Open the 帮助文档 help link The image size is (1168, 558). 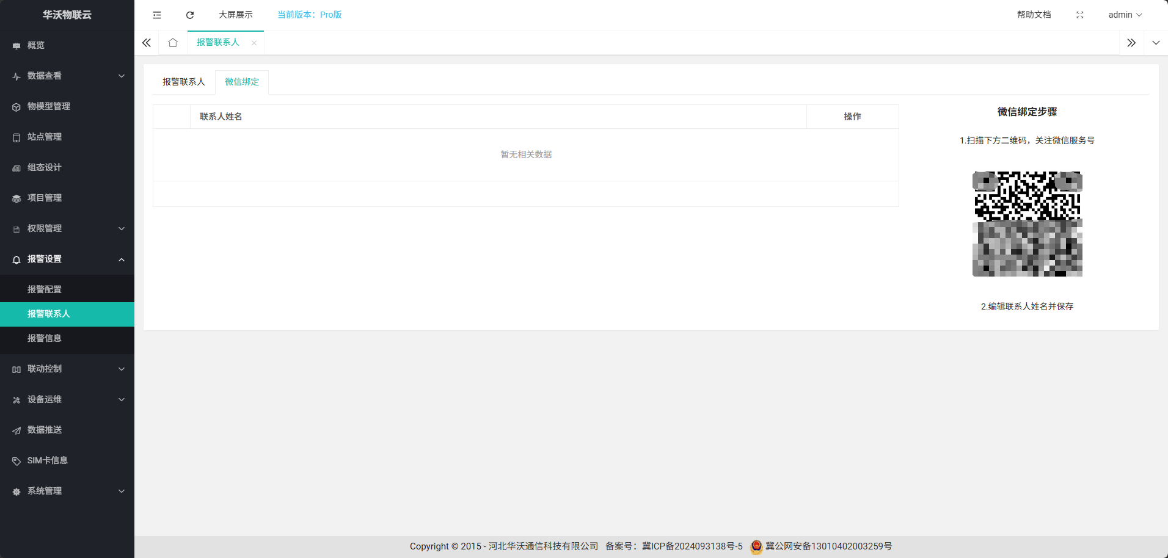pos(1034,15)
